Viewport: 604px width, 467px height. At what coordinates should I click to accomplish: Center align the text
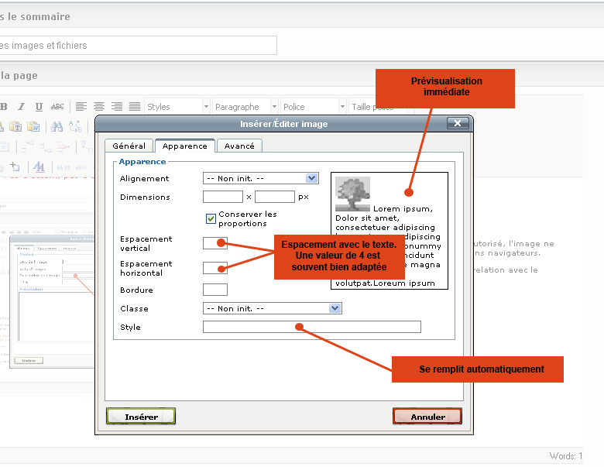coord(99,107)
